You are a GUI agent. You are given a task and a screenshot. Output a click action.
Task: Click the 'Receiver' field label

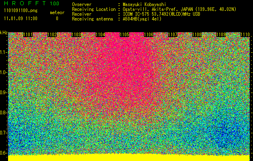(82, 14)
